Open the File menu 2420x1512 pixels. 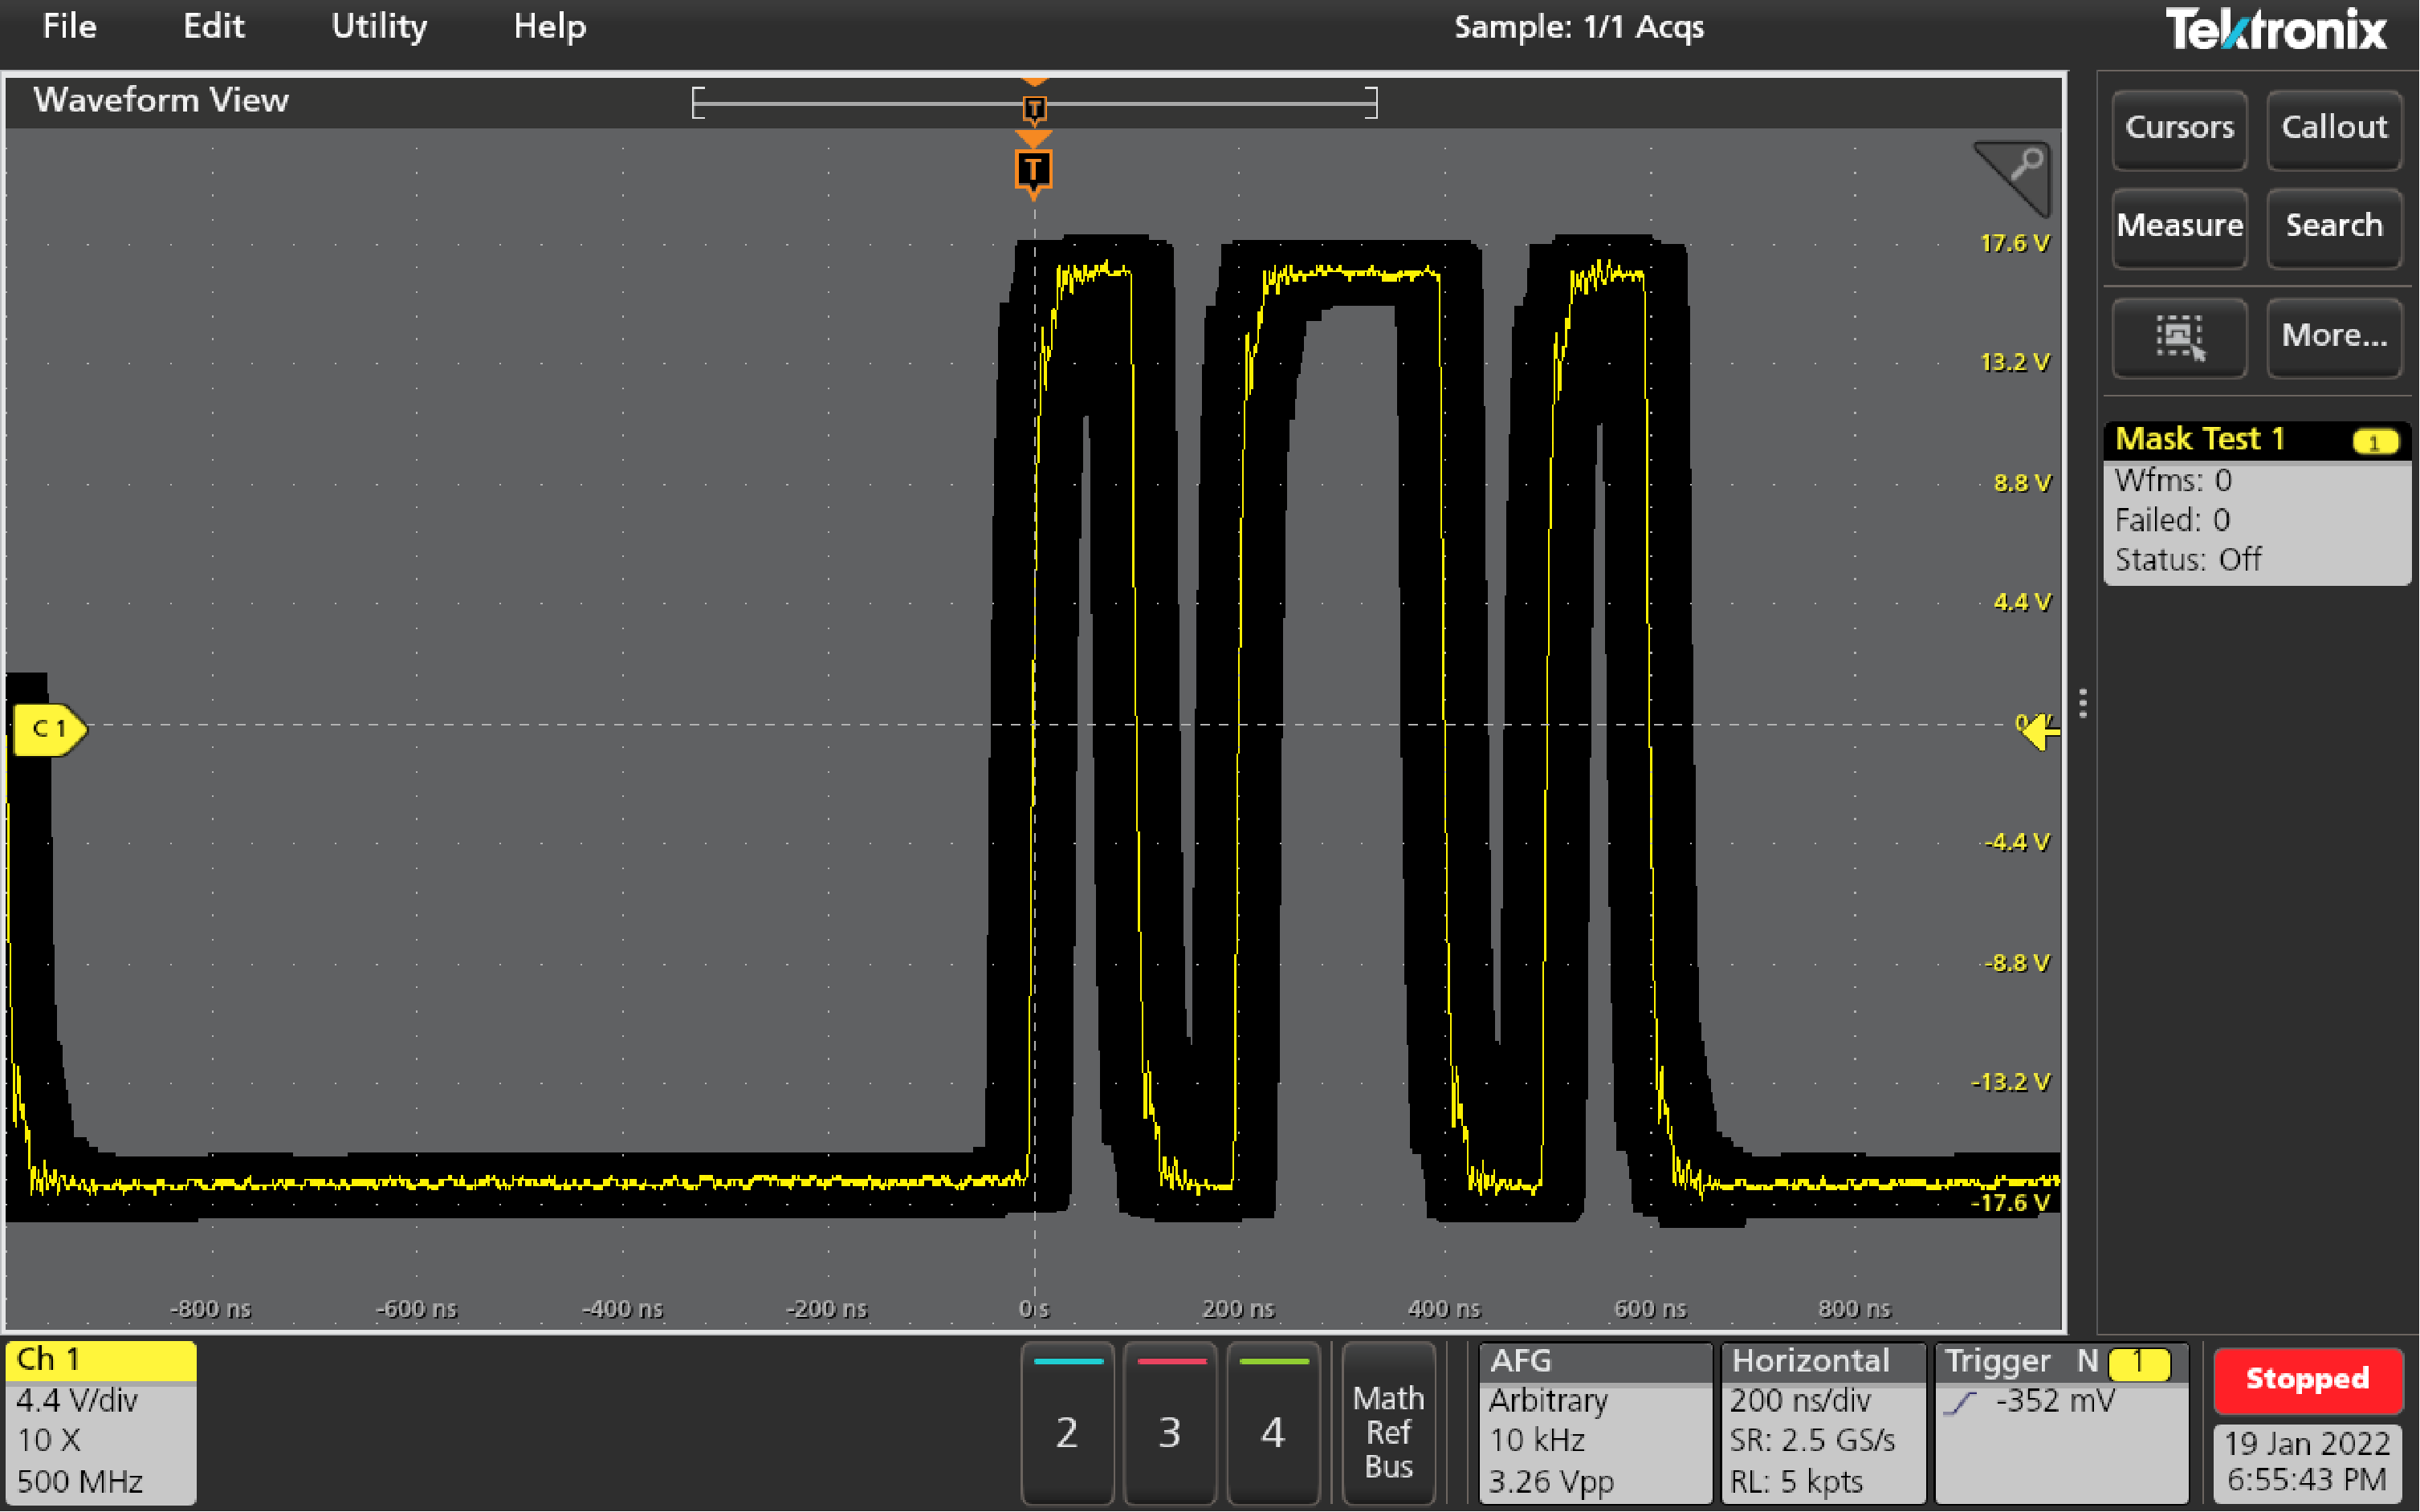pos(68,27)
